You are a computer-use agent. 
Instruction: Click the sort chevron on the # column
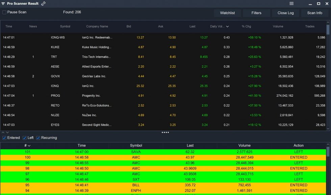click(x=29, y=146)
